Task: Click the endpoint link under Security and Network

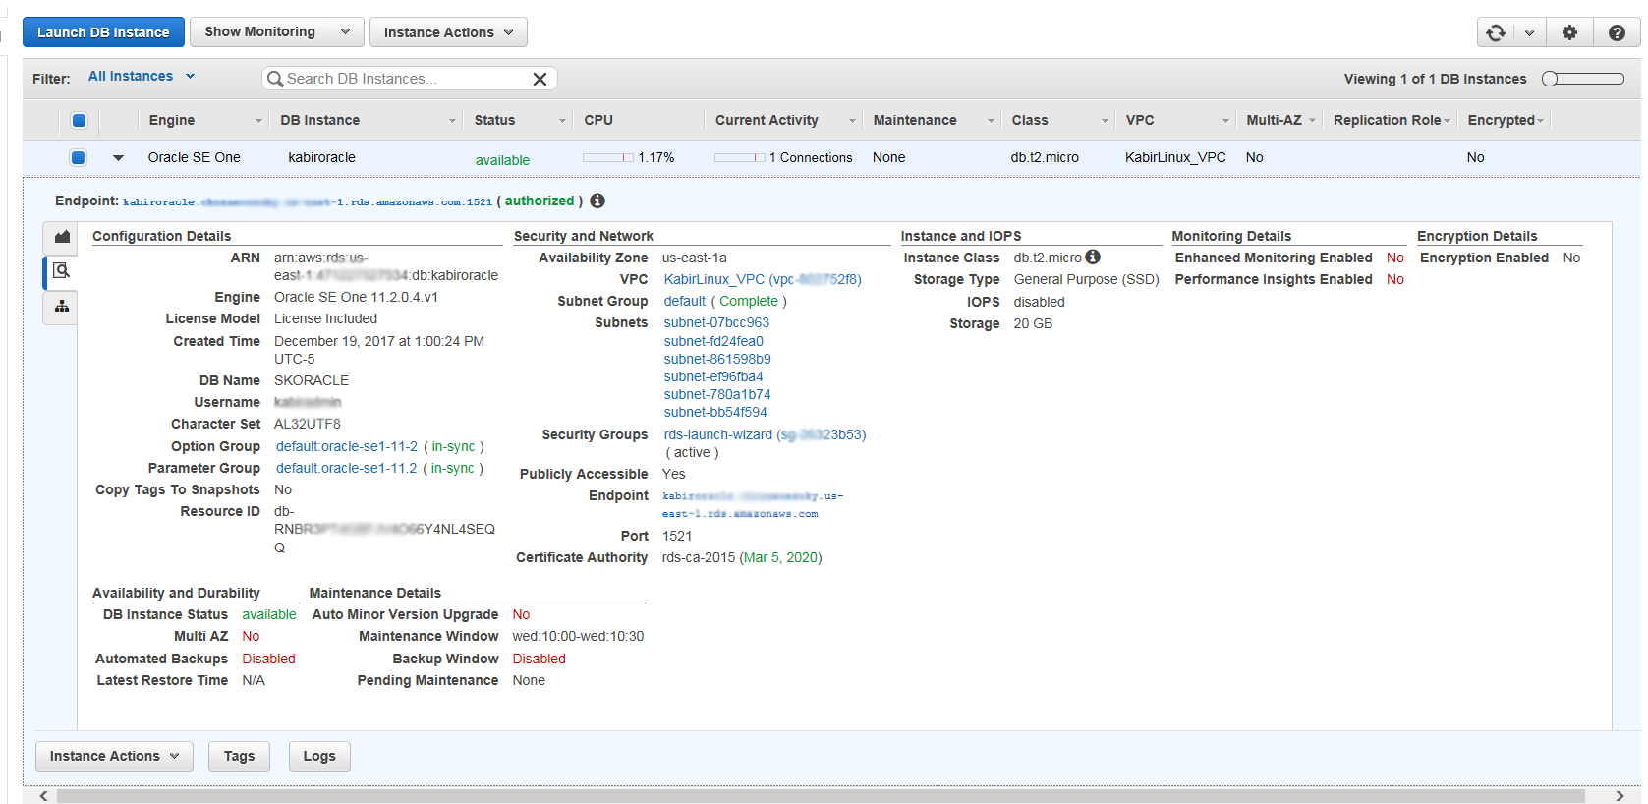Action: [x=753, y=504]
